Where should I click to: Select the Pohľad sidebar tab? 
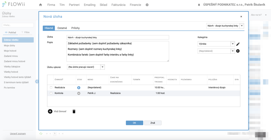11,32
